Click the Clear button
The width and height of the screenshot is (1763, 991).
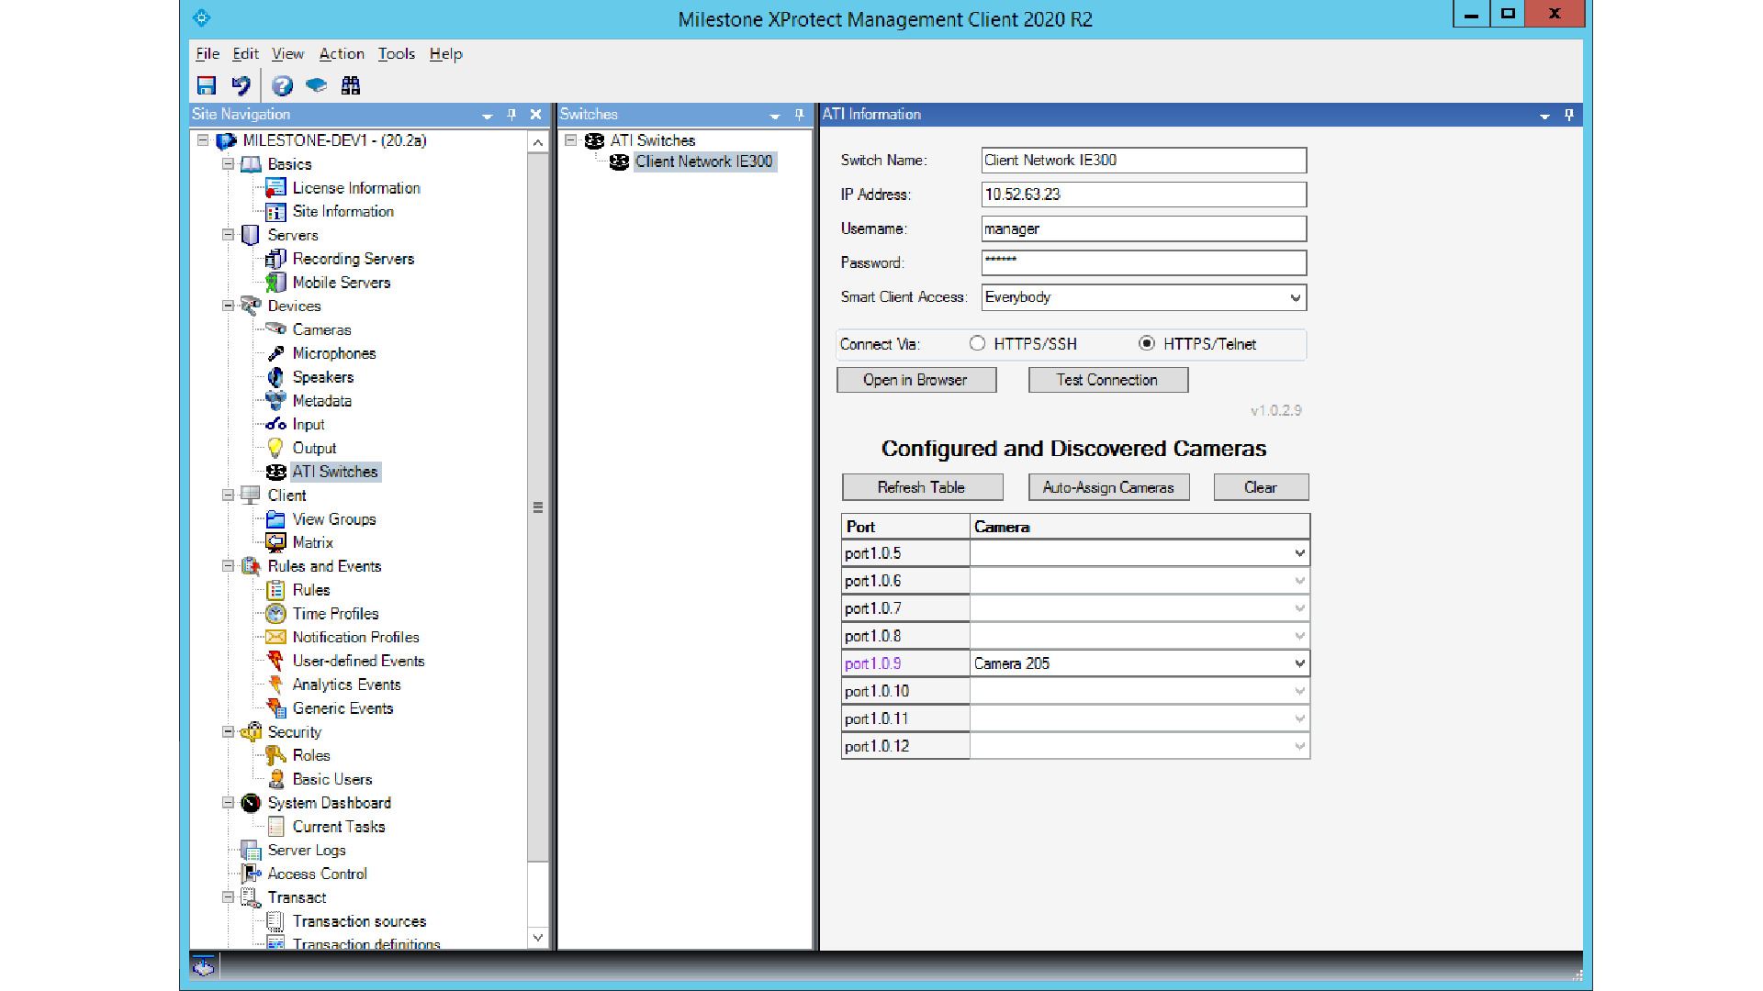click(x=1261, y=487)
